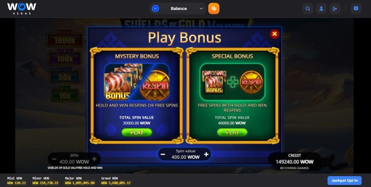Image resolution: width=371 pixels, height=187 pixels.
Task: Click the blue W currency icon
Action: pos(155,9)
